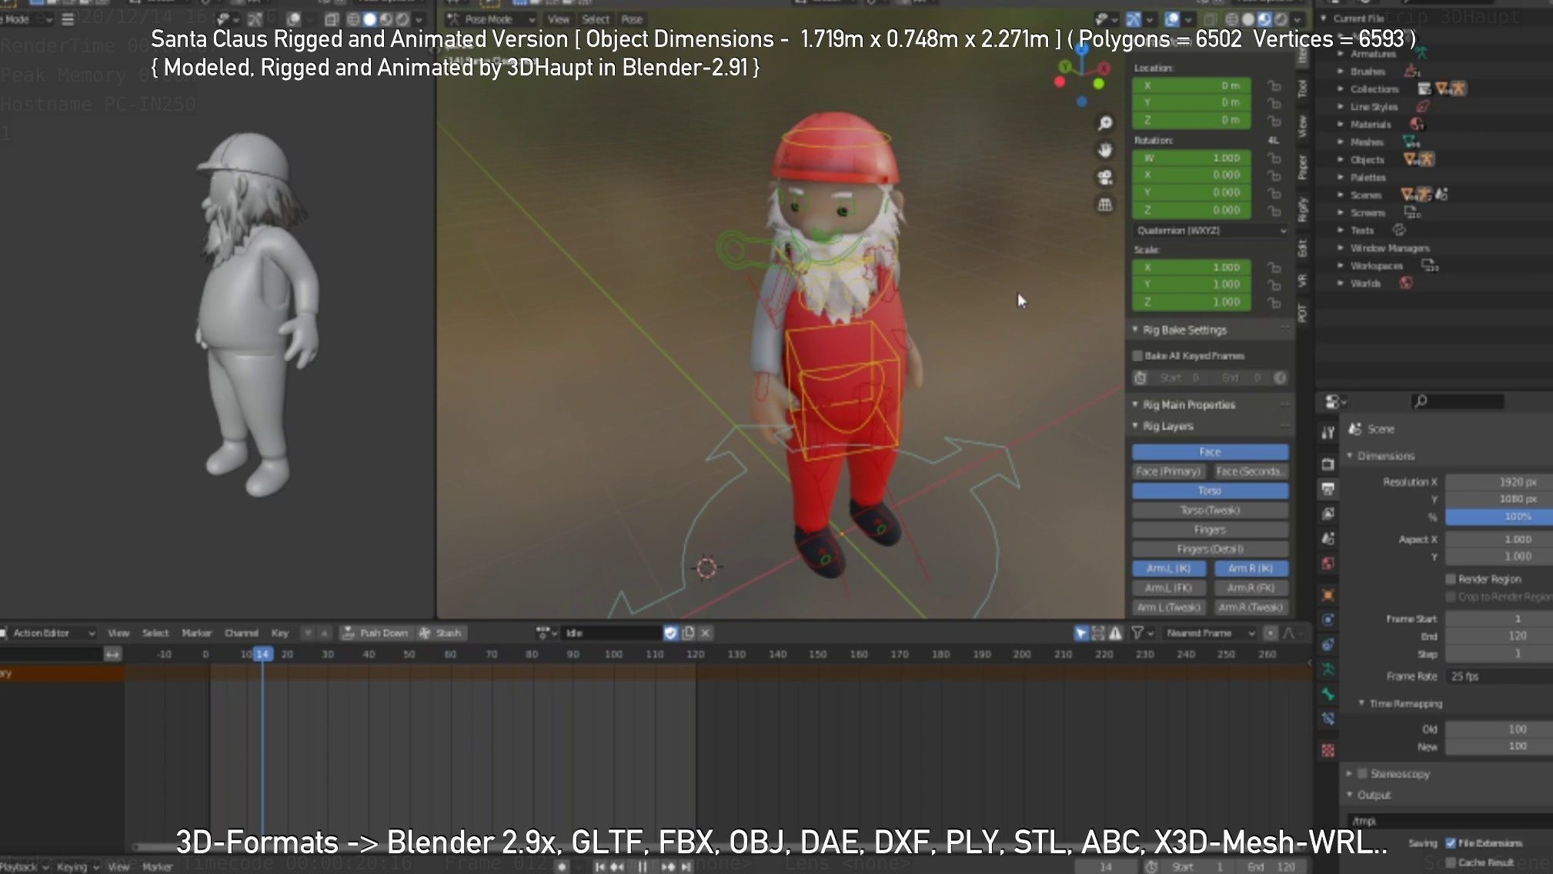
Task: Click the pause button in playback controls
Action: pyautogui.click(x=641, y=866)
